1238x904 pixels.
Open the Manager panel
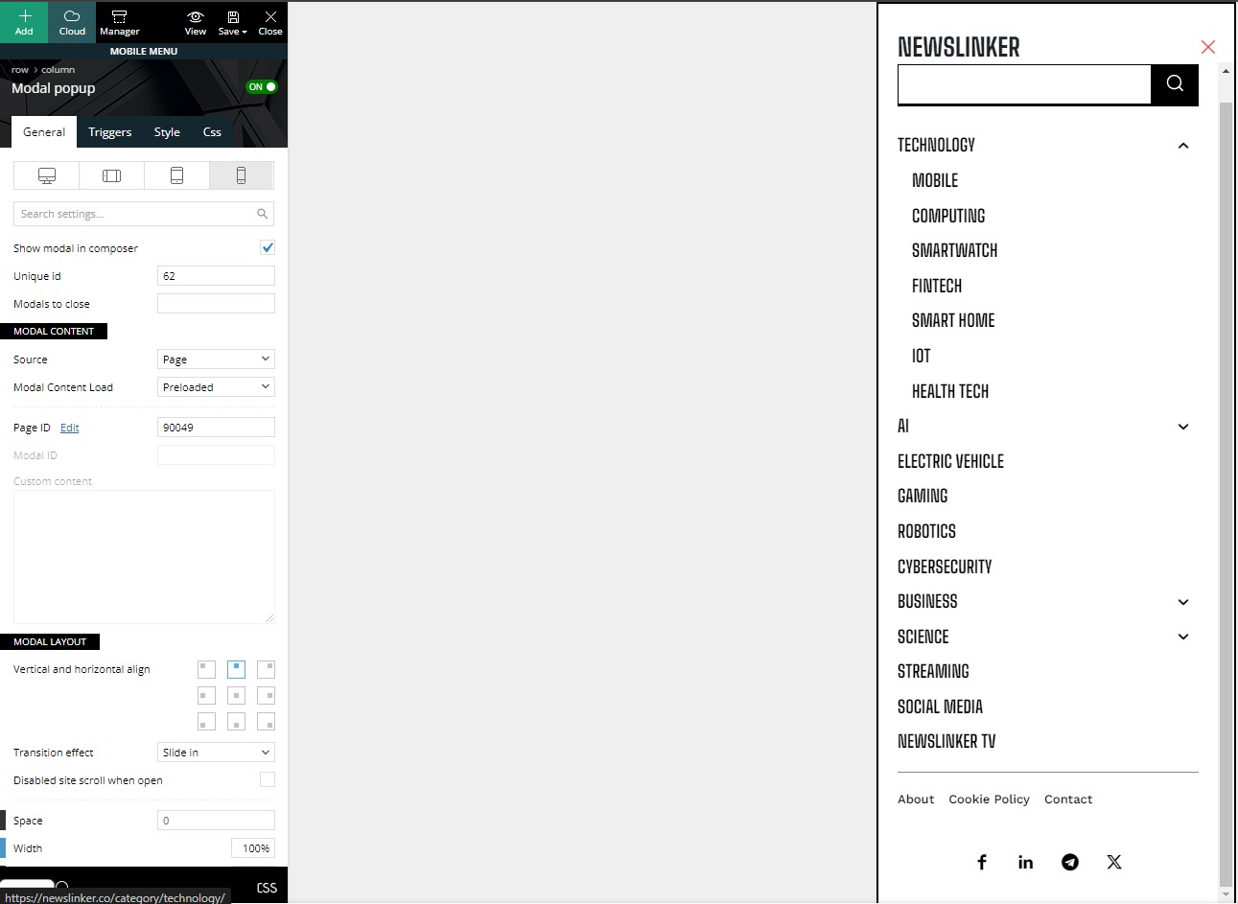coord(120,22)
